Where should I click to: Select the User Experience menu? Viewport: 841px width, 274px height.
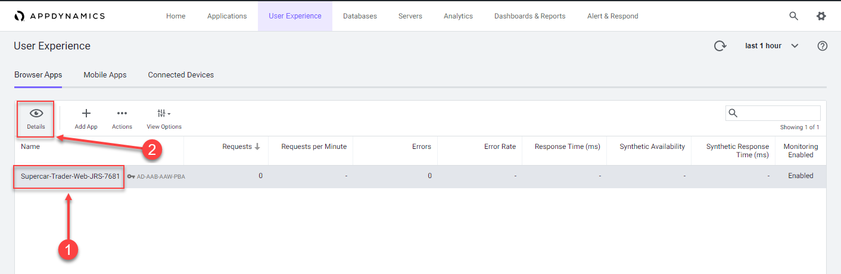point(295,16)
